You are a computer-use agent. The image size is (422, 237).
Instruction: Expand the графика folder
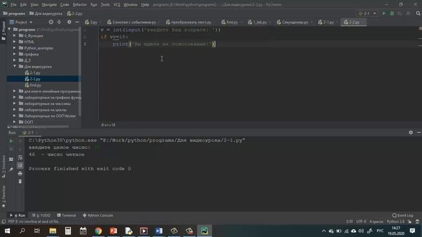tap(15, 54)
